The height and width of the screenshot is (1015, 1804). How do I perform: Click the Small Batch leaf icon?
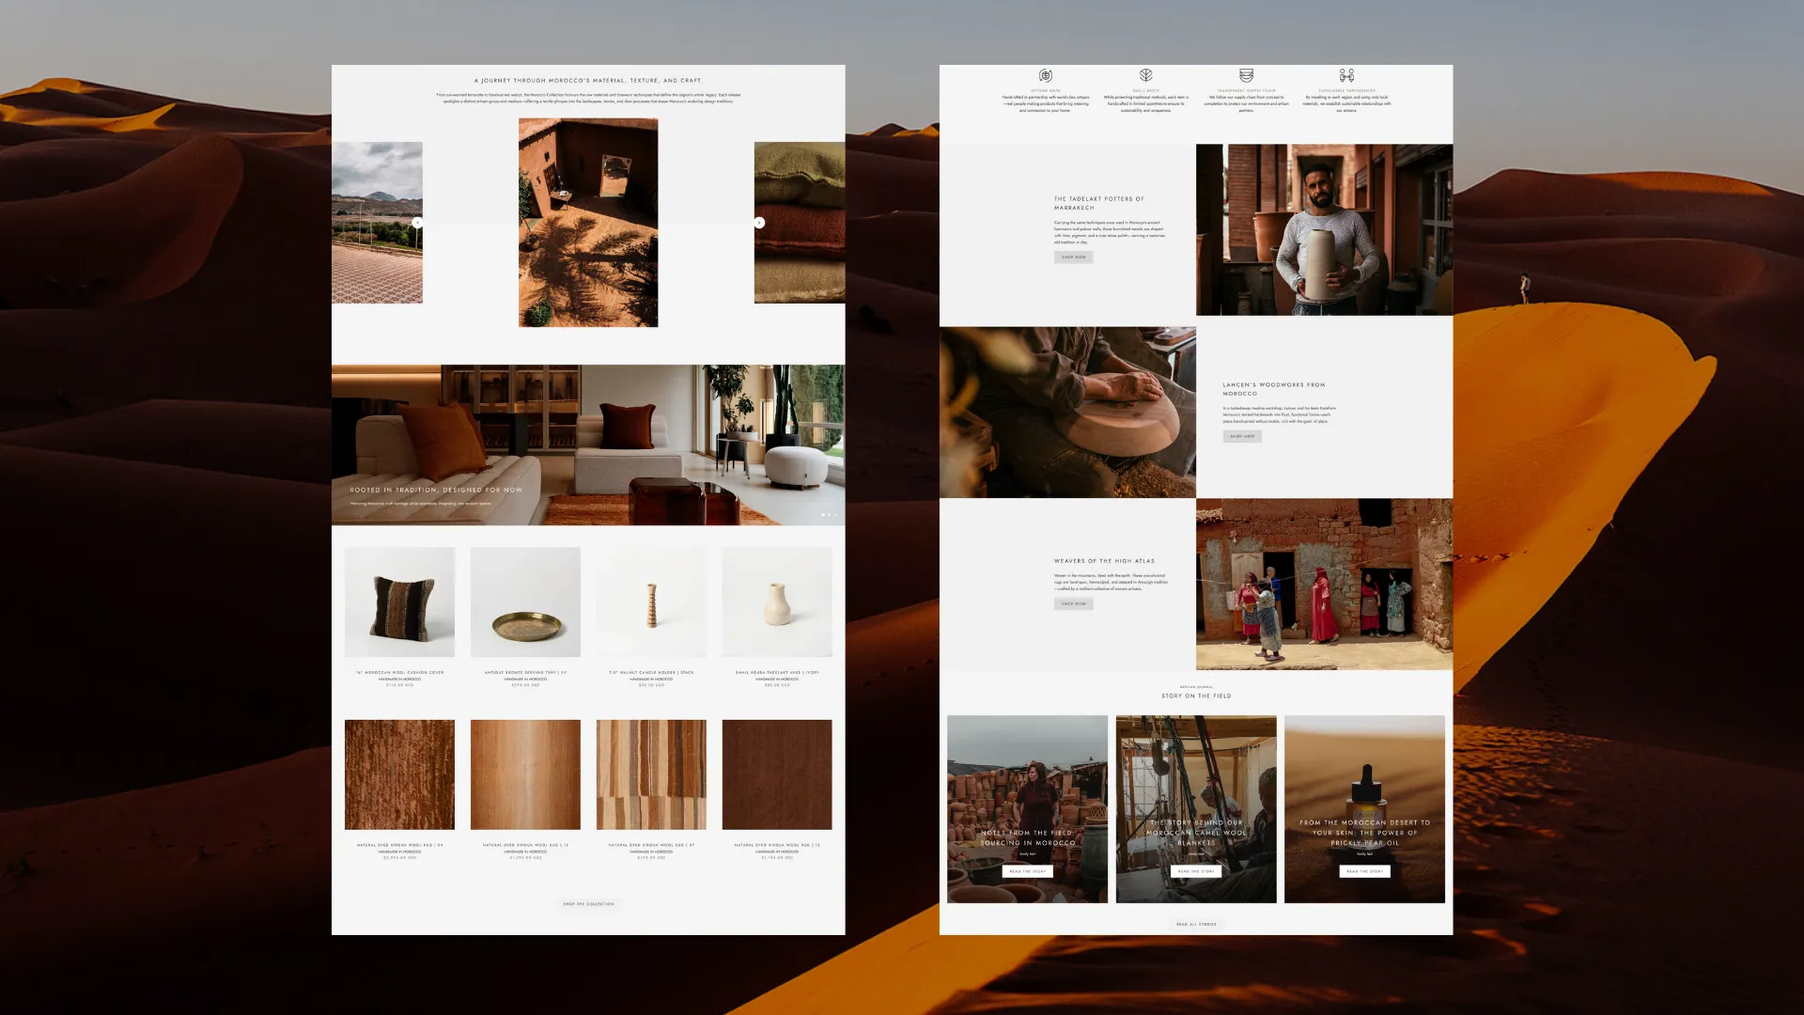click(x=1145, y=75)
